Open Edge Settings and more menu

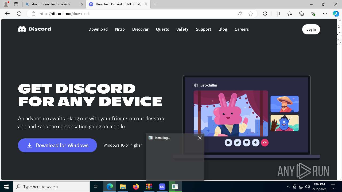pos(325,14)
